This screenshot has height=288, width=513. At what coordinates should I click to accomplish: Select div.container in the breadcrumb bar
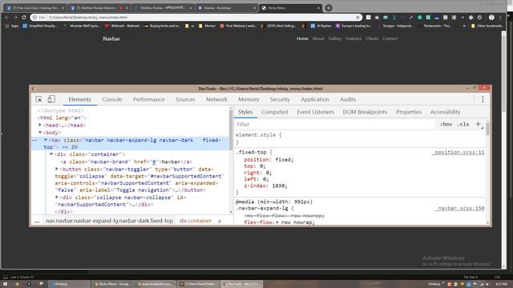(x=196, y=221)
